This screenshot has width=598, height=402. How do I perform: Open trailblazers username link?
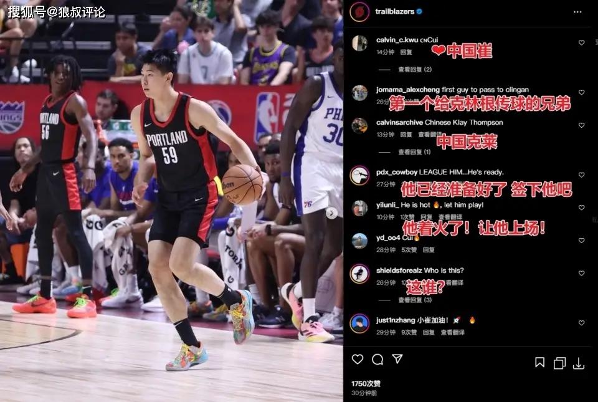click(395, 11)
